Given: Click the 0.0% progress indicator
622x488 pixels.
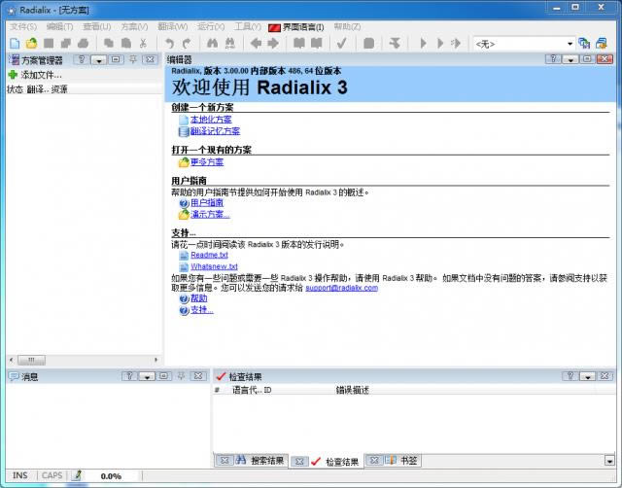Looking at the screenshot, I should [110, 476].
